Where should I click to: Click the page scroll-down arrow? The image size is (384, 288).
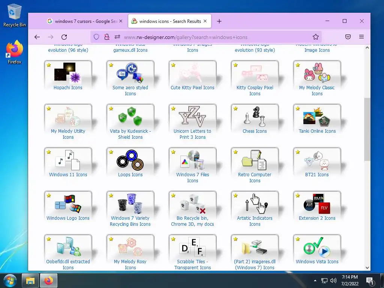(x=367, y=268)
